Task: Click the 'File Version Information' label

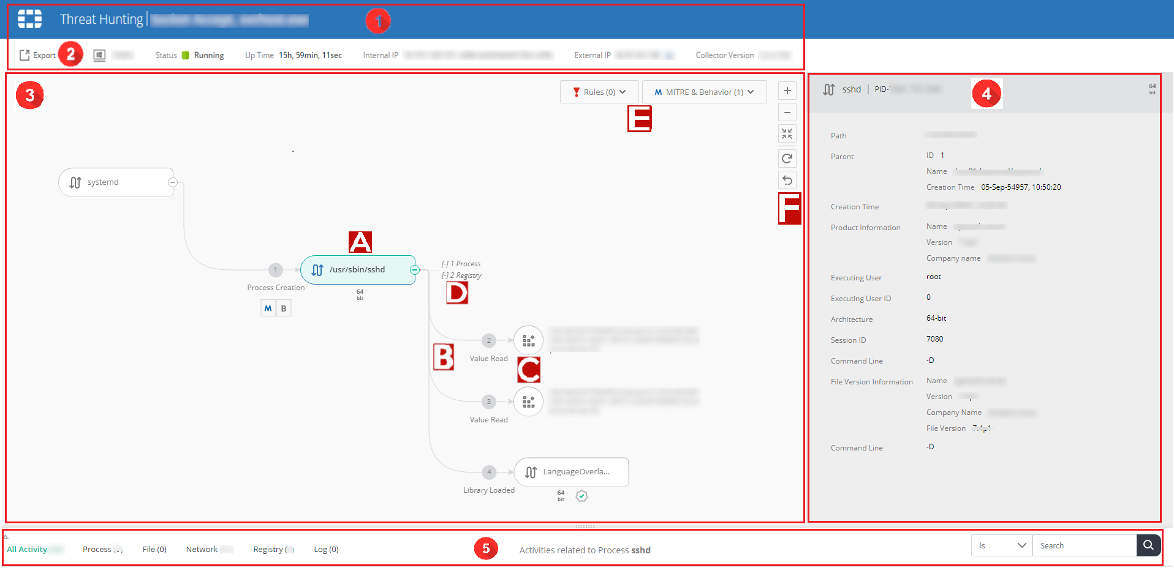Action: pyautogui.click(x=872, y=382)
